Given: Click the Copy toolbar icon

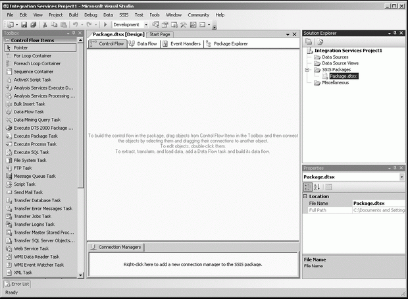Looking at the screenshot, I should (x=54, y=25).
